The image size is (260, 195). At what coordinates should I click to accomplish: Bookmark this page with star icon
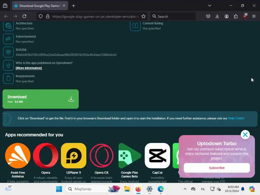click(143, 16)
